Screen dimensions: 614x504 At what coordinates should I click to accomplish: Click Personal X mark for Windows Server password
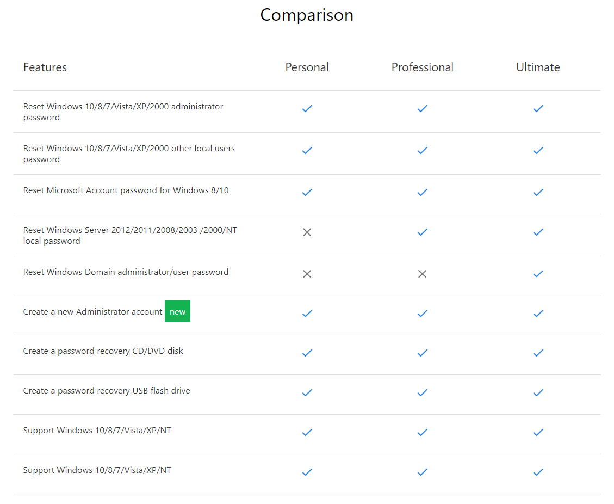[x=307, y=232]
